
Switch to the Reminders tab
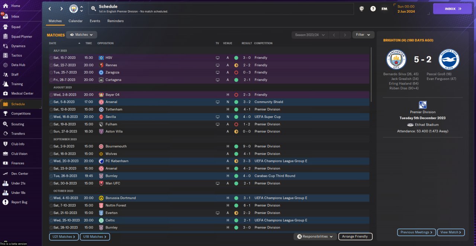pos(115,21)
